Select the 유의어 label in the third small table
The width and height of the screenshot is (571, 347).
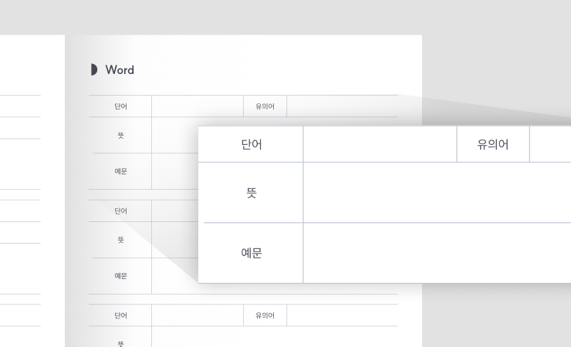(265, 315)
